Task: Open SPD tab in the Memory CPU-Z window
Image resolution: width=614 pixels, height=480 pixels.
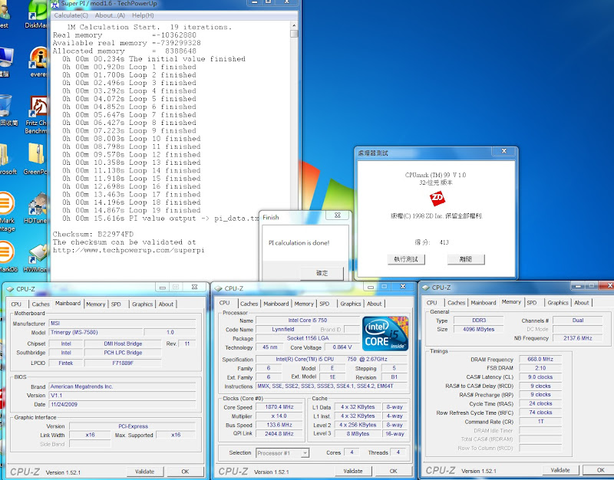Action: [x=532, y=303]
